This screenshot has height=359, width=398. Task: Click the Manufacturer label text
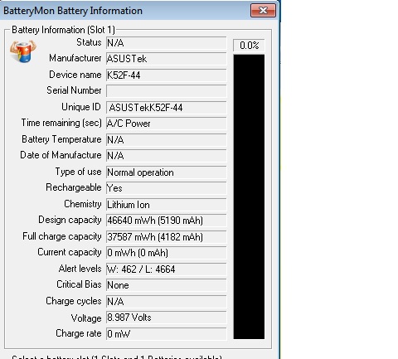(75, 58)
